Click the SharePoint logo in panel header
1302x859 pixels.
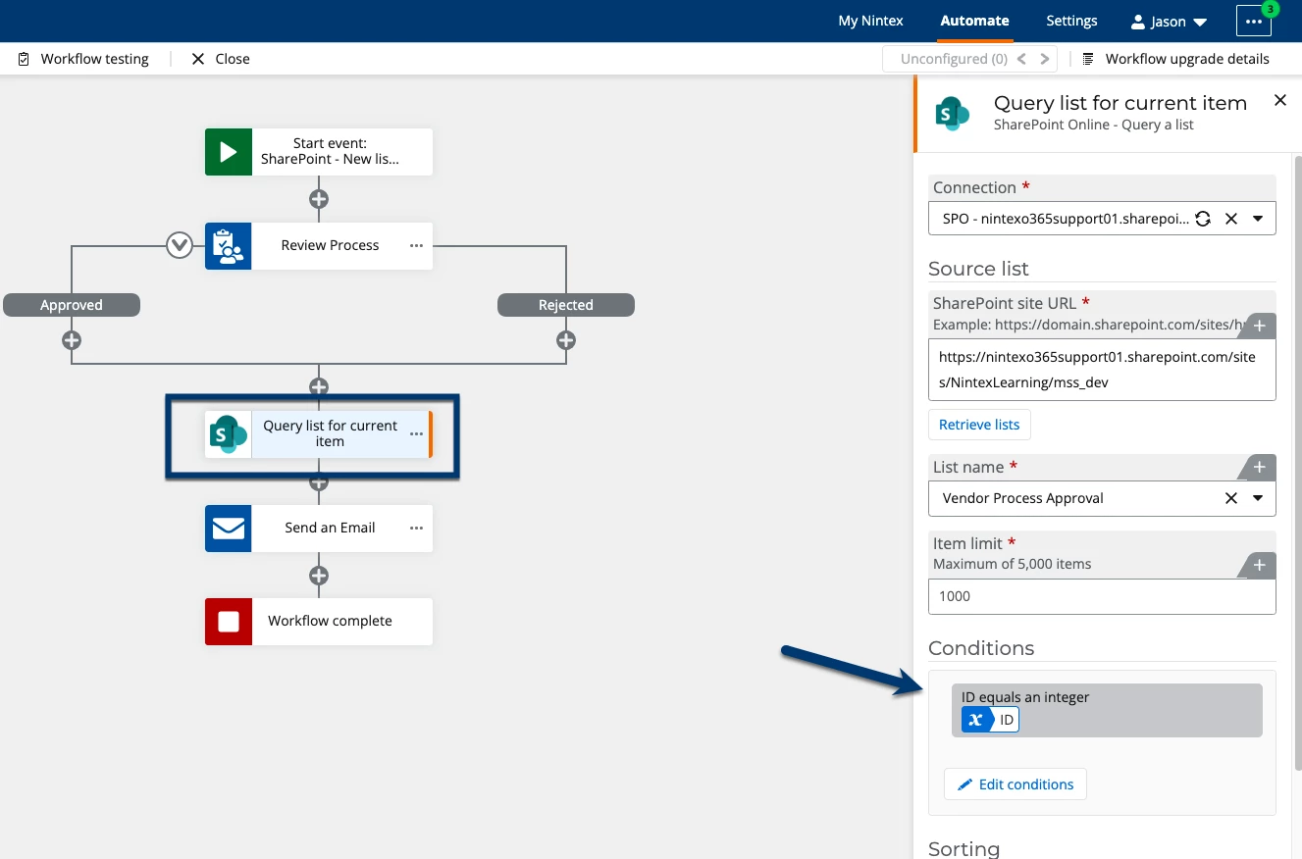coord(953,114)
